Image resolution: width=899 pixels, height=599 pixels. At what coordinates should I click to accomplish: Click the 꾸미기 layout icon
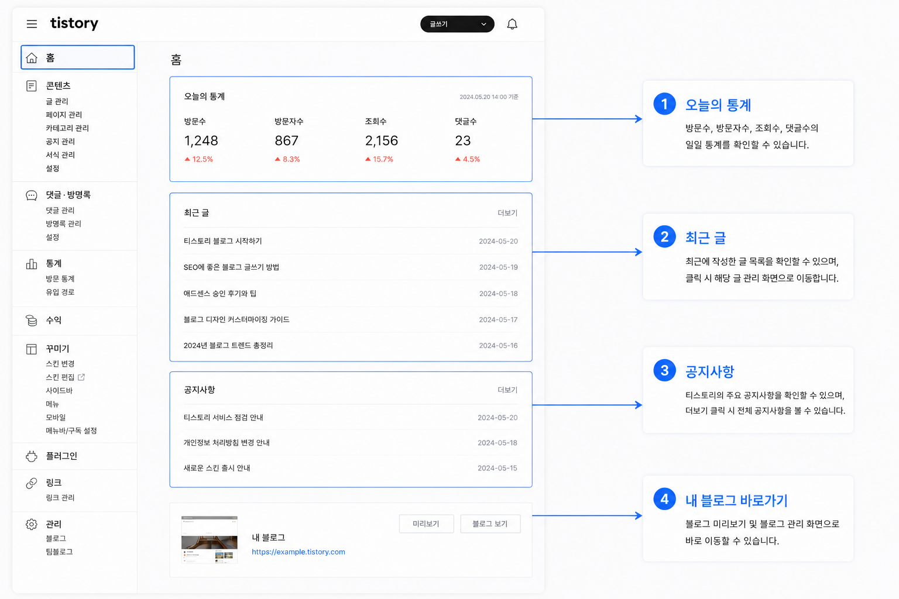coord(32,349)
